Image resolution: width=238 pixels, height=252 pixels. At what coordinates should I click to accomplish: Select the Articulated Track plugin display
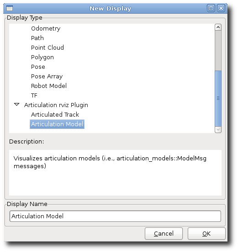click(55, 114)
